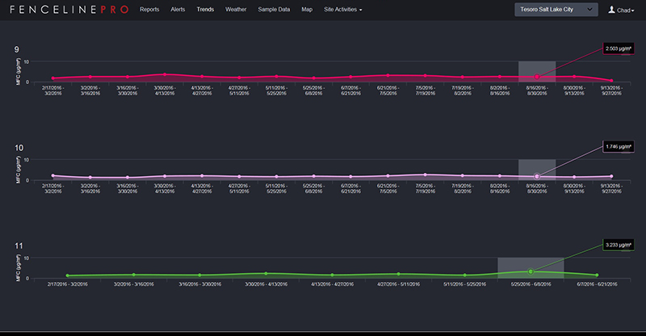Click chart 11 axis label 5/25/2016 - 6/8/2016
This screenshot has height=336, width=646.
(x=531, y=284)
